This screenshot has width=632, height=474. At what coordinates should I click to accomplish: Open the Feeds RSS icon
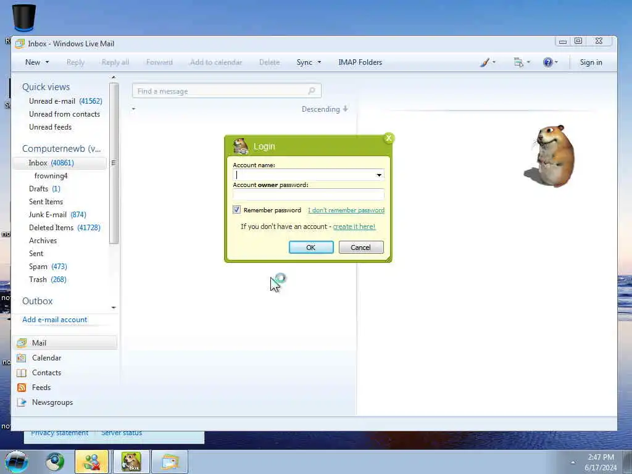click(x=22, y=388)
